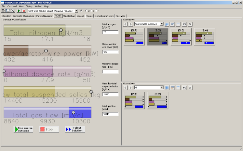The height and width of the screenshot is (151, 243).
Task: Select radio button option 3
Action: pos(91,11)
